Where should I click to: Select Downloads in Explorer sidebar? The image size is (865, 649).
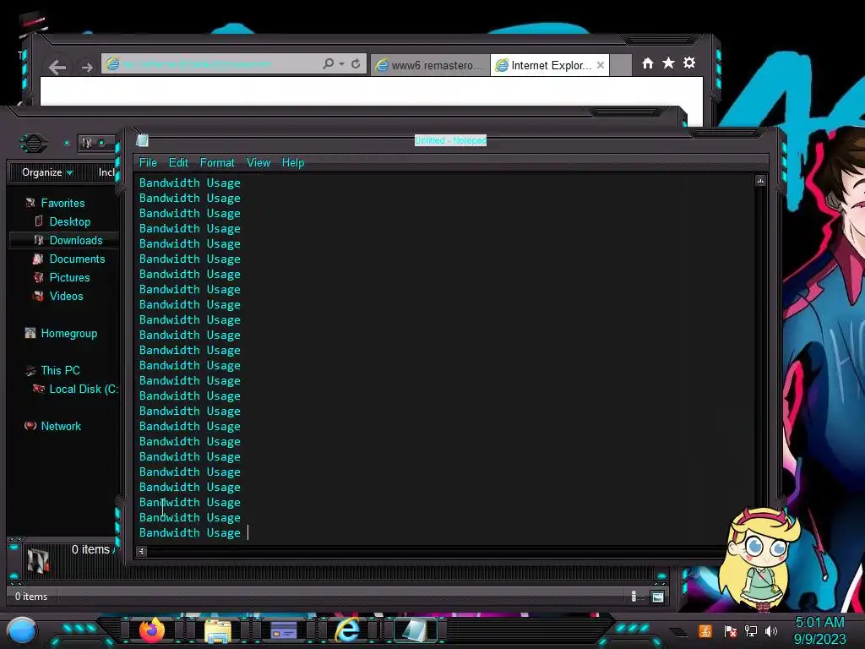(76, 241)
